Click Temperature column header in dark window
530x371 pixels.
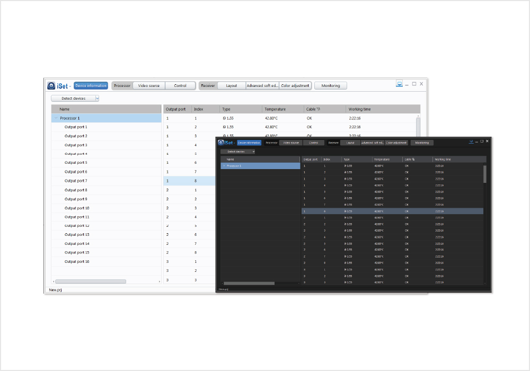(x=387, y=159)
